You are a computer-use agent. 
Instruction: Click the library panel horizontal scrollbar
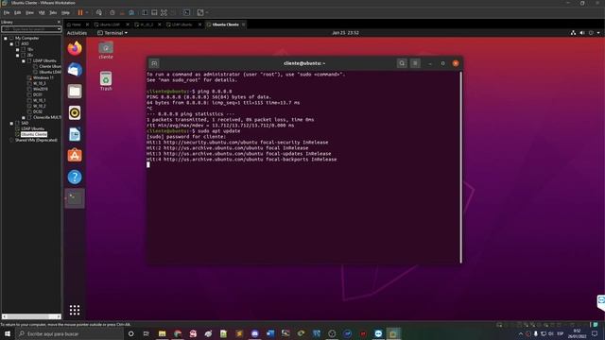point(31,316)
